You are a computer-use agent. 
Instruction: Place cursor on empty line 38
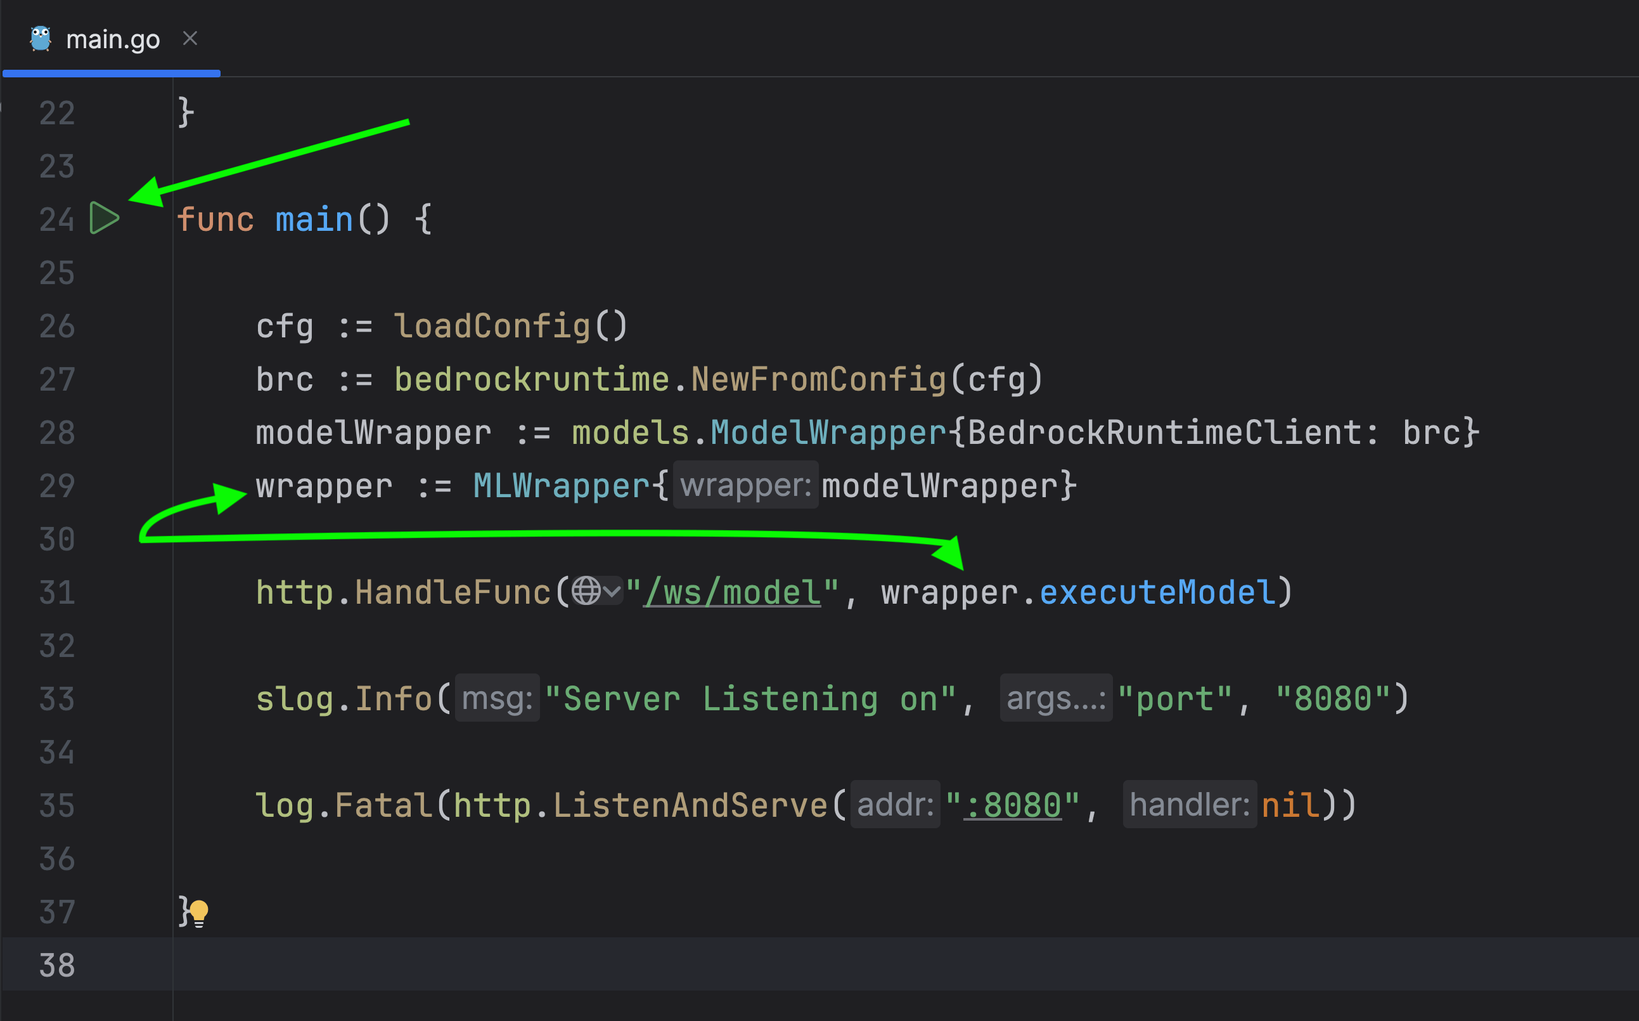tap(540, 965)
